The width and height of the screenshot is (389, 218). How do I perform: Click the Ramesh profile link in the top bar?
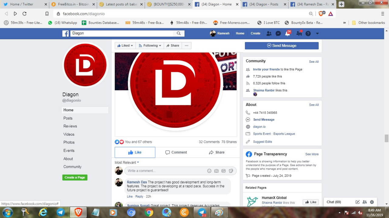(x=220, y=33)
